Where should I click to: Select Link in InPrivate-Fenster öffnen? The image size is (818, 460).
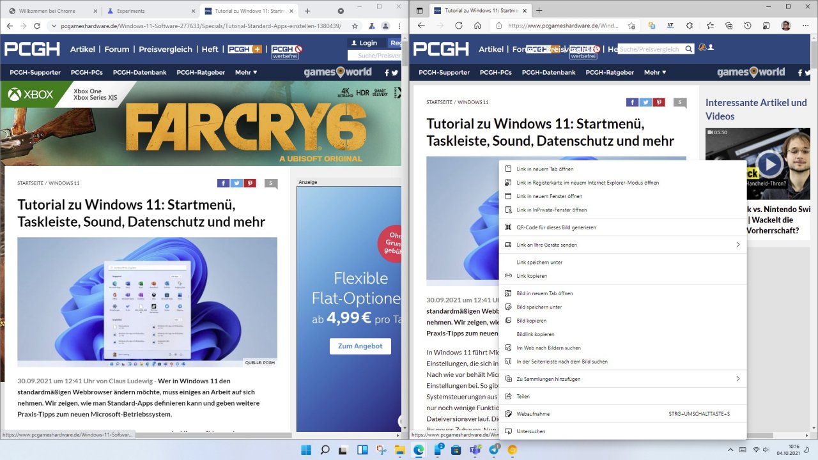(x=622, y=210)
